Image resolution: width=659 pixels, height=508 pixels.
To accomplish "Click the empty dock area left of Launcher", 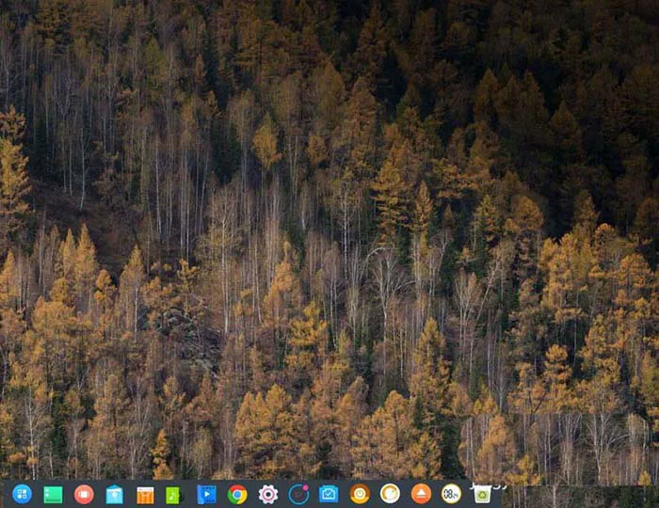I will (x=6, y=494).
